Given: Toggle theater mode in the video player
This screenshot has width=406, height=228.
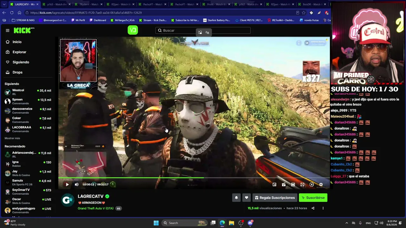Looking at the screenshot, I should (293, 184).
